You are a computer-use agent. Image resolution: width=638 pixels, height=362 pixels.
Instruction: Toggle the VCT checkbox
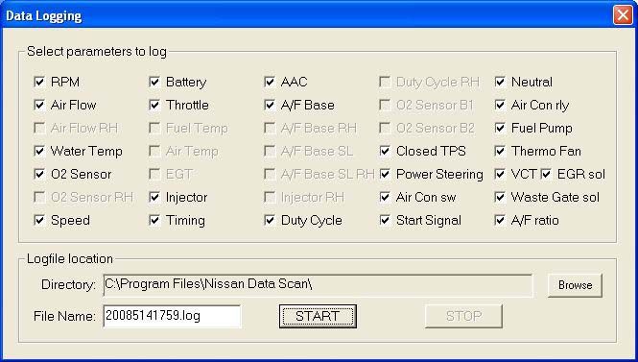[500, 175]
